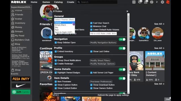This screenshot has height=101, width=181.
Task: Switch off the Item Details toggle
Action: 122,79
